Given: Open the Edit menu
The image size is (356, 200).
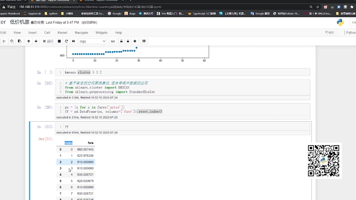Looking at the screenshot, I should [3, 32].
